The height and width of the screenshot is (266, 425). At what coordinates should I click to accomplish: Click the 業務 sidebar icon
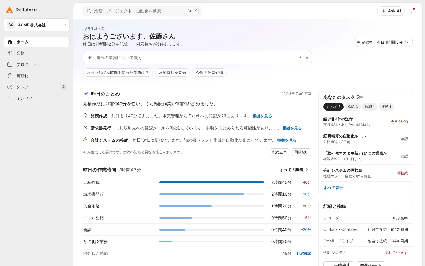10,53
